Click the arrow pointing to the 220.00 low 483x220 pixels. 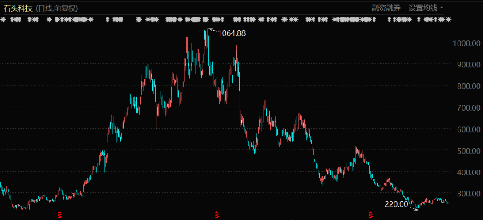point(414,208)
